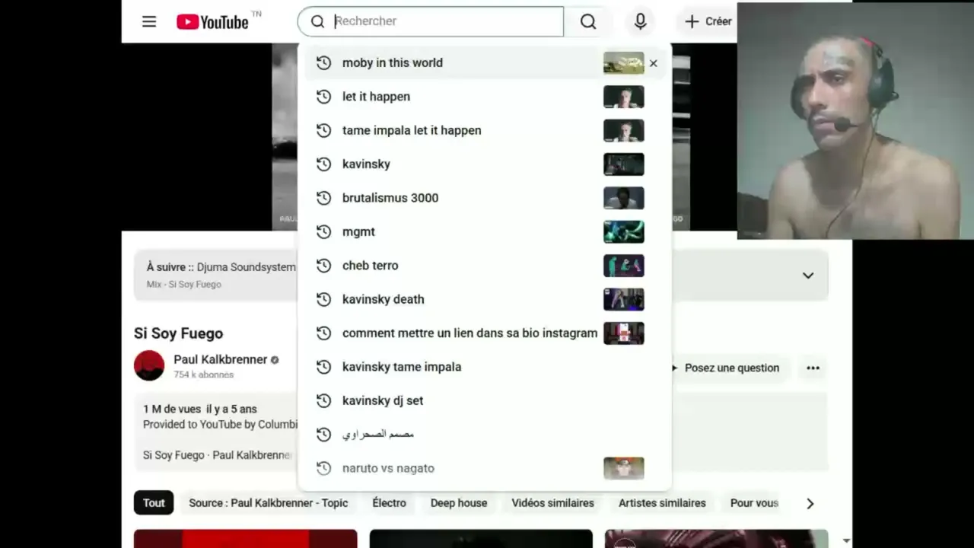The image size is (974, 548).
Task: Click history icon beside 'brutalismus 3000'
Action: pyautogui.click(x=323, y=198)
